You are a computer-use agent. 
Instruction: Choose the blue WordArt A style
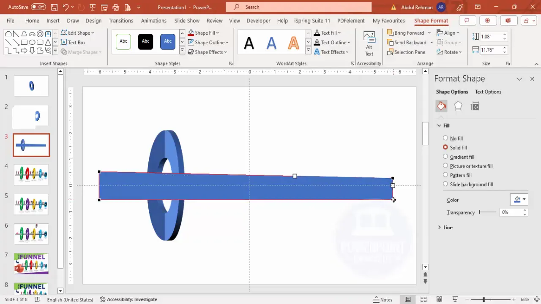271,42
